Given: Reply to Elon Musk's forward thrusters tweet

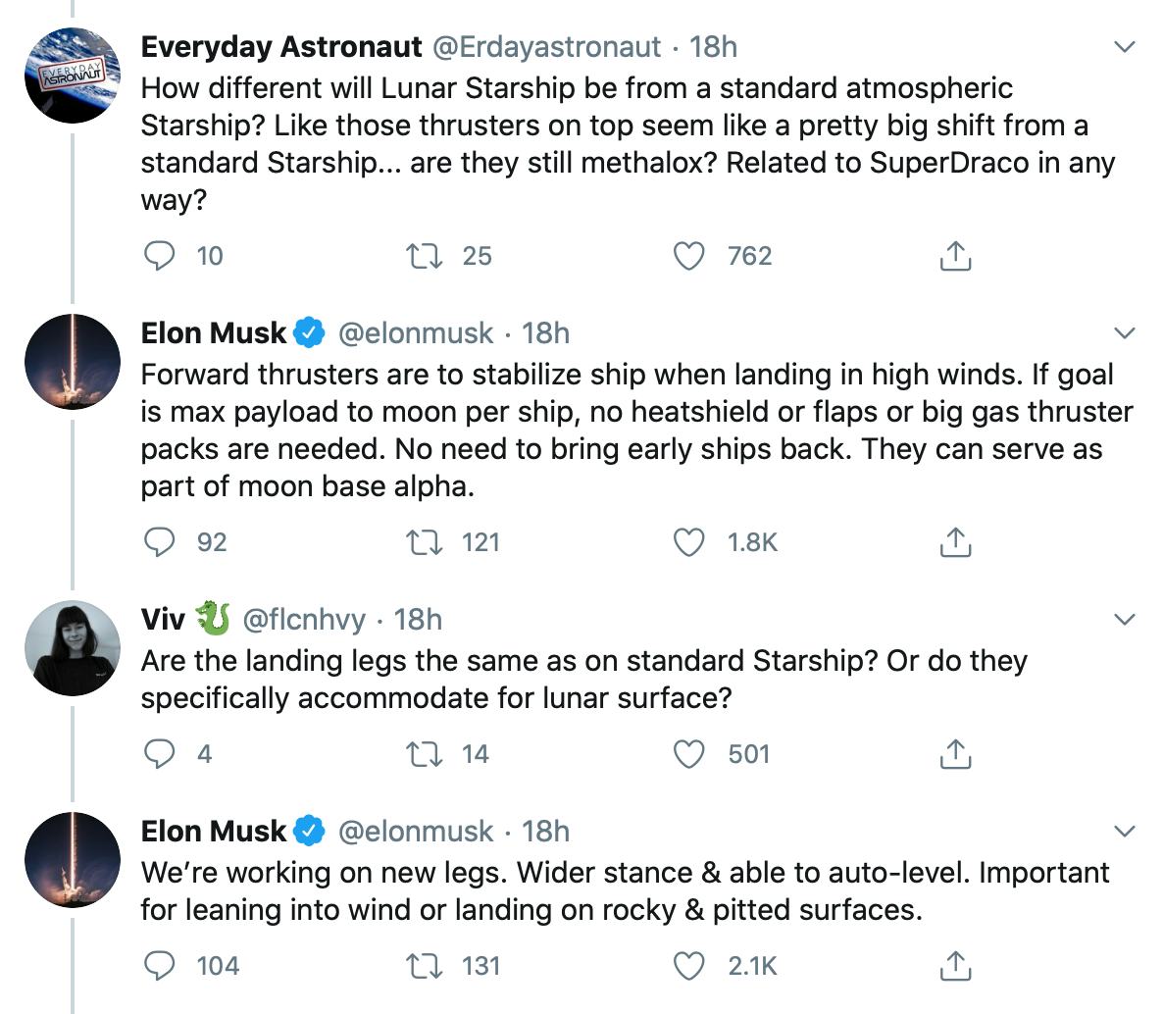Looking at the screenshot, I should click(x=159, y=541).
